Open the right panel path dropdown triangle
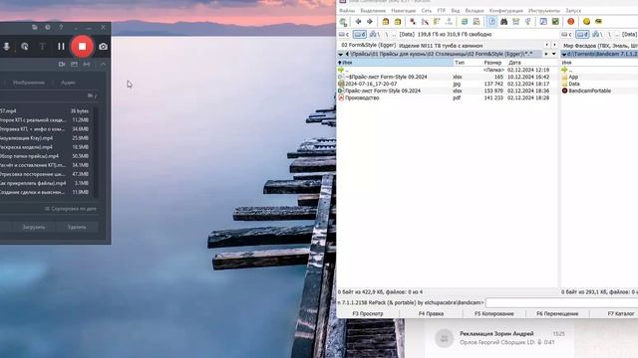The height and width of the screenshot is (358, 638). tap(564, 54)
